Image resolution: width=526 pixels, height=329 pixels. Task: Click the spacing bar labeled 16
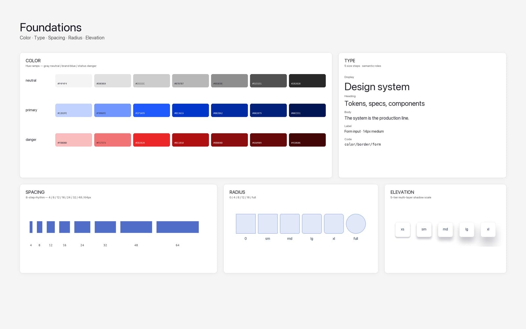pyautogui.click(x=64, y=227)
